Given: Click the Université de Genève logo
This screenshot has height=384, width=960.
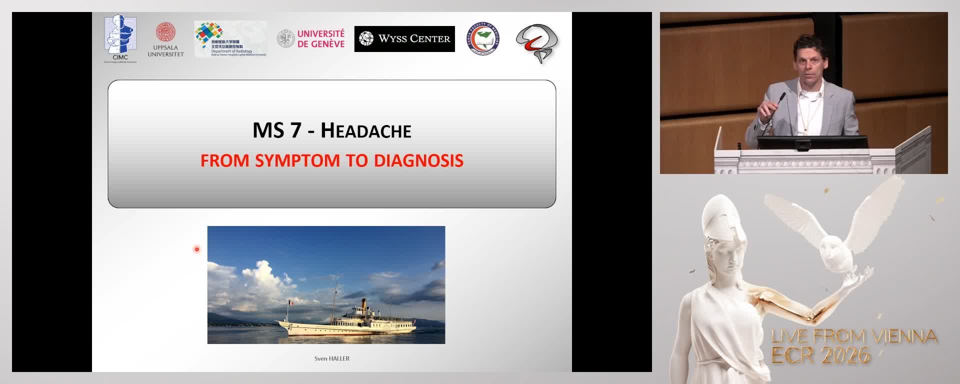Looking at the screenshot, I should (311, 39).
